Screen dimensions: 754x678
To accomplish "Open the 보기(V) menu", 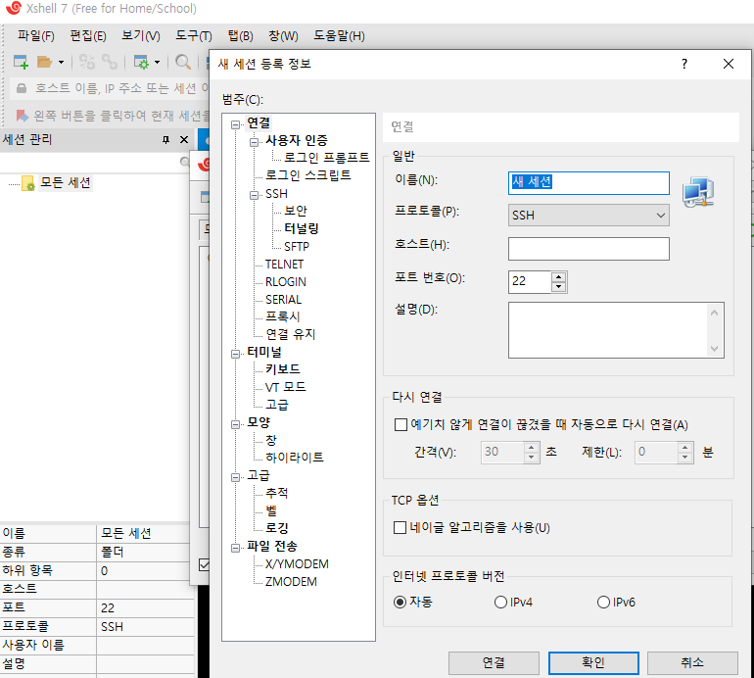I will 141,36.
